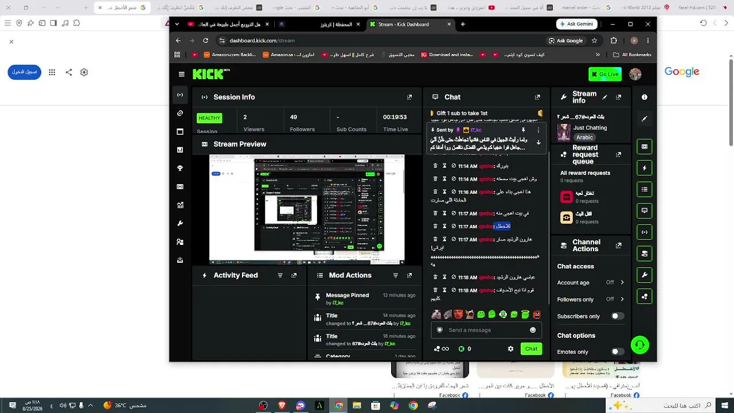Open chat settings gear icon
734x413 pixels.
point(511,349)
